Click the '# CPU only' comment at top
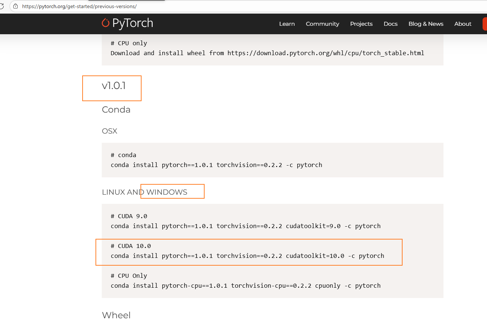This screenshot has height=326, width=487. (129, 43)
